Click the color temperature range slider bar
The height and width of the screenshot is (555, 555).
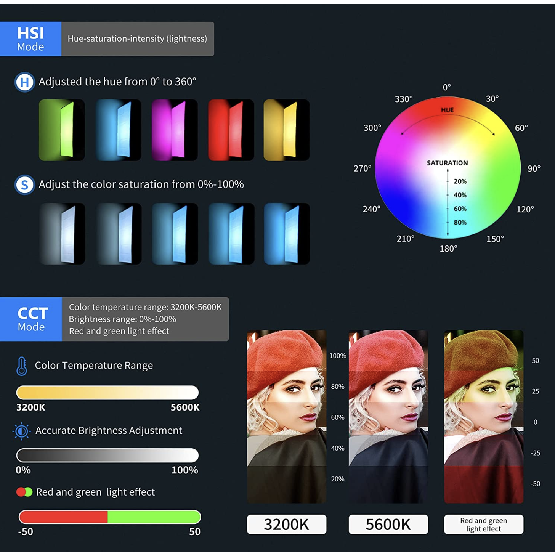pyautogui.click(x=107, y=392)
